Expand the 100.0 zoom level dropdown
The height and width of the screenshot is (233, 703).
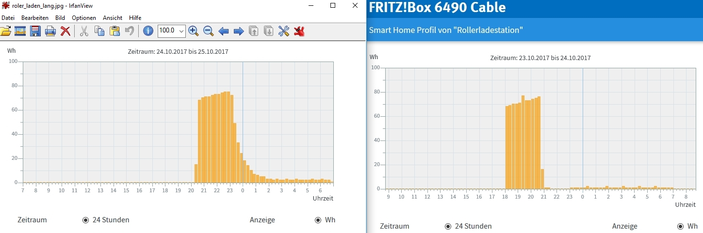(x=181, y=31)
